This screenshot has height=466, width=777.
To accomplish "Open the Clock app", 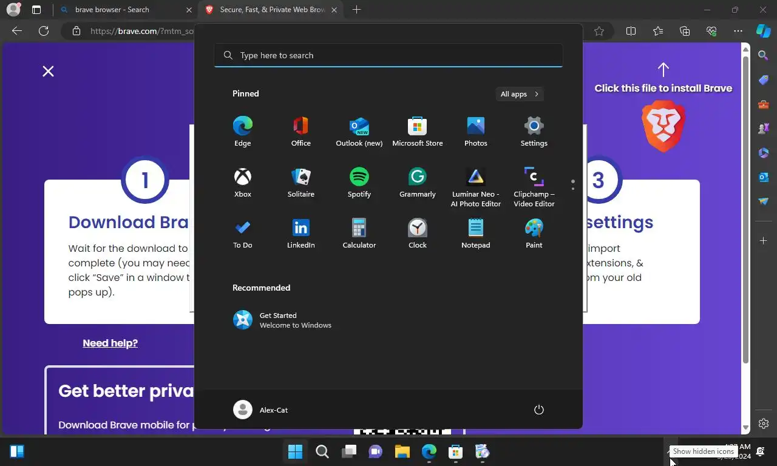I will (x=417, y=234).
